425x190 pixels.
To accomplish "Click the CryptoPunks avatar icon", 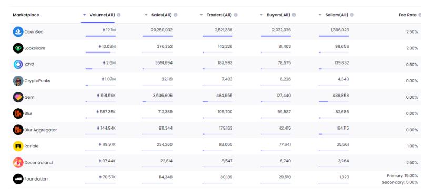I will click(18, 81).
